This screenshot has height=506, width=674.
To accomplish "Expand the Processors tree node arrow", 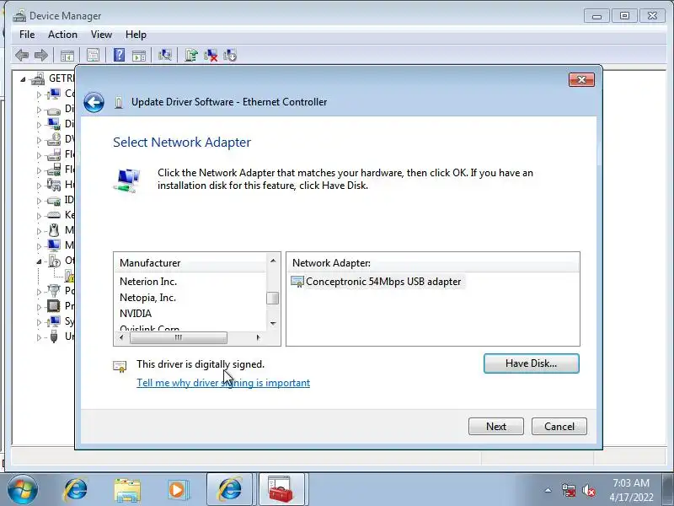I will tap(39, 306).
